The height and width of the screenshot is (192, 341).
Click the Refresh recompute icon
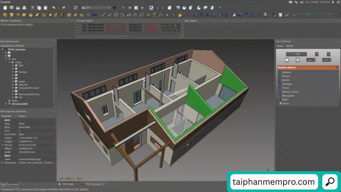76,8
